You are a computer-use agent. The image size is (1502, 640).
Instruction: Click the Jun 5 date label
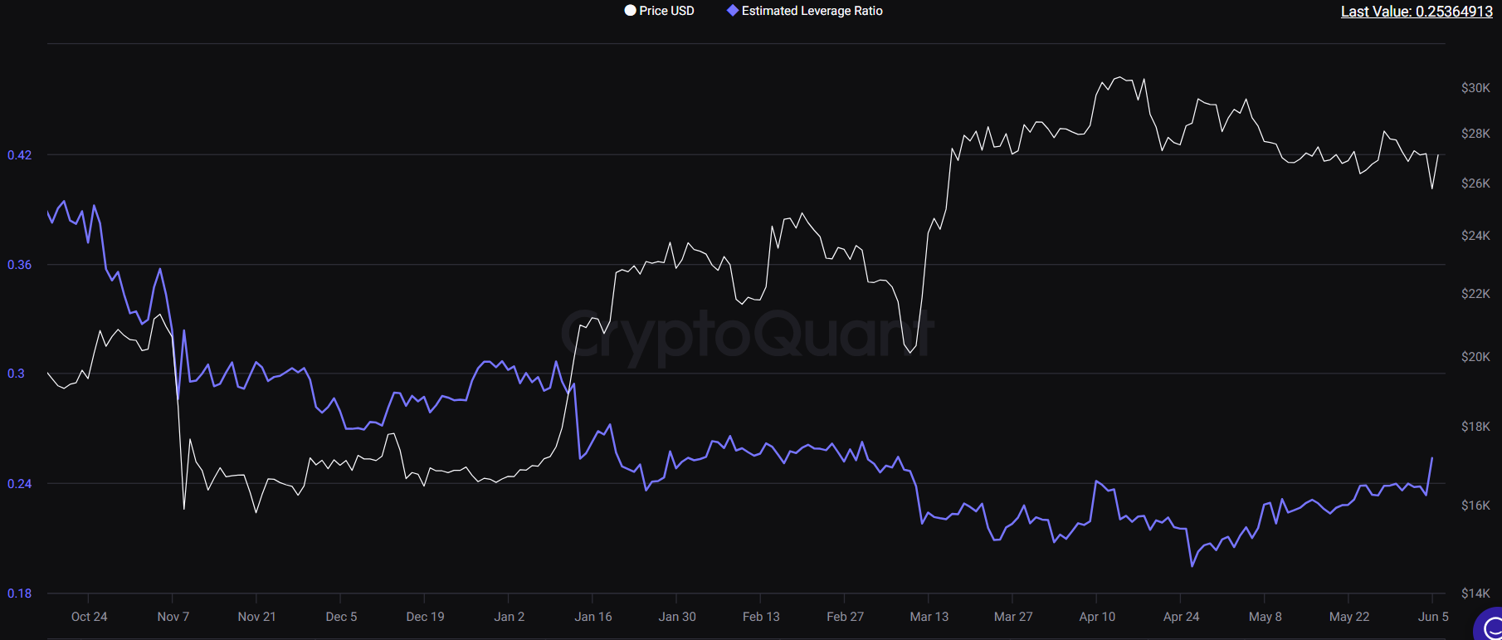[1433, 617]
